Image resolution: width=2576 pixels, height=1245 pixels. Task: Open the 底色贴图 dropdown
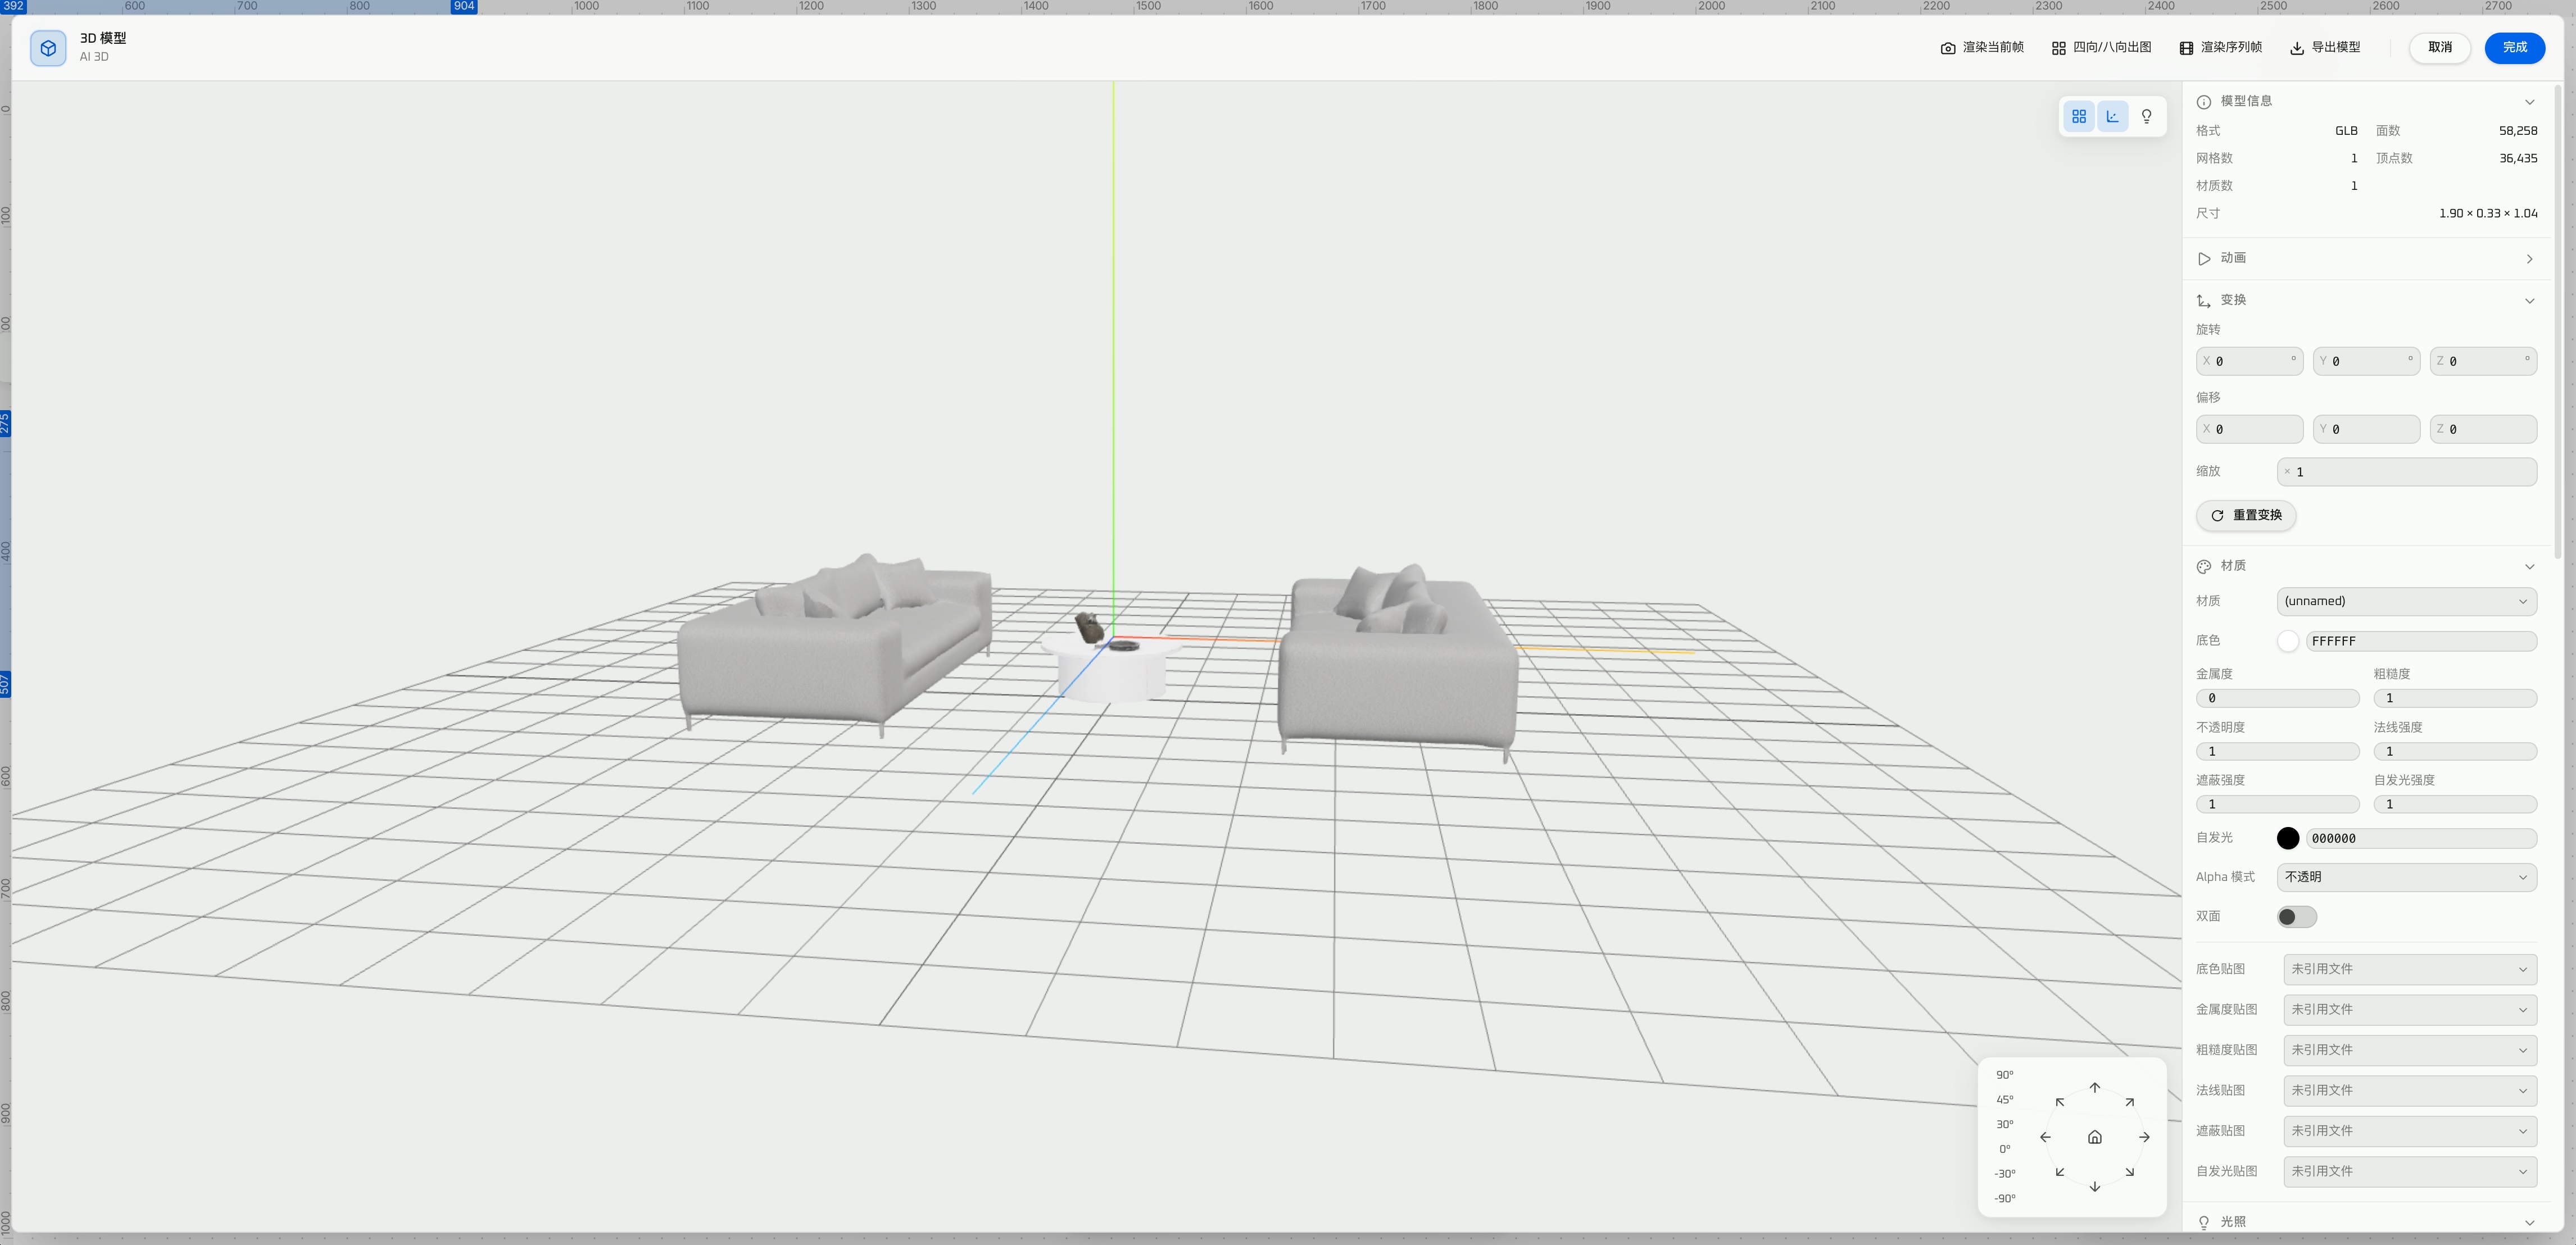(2410, 970)
